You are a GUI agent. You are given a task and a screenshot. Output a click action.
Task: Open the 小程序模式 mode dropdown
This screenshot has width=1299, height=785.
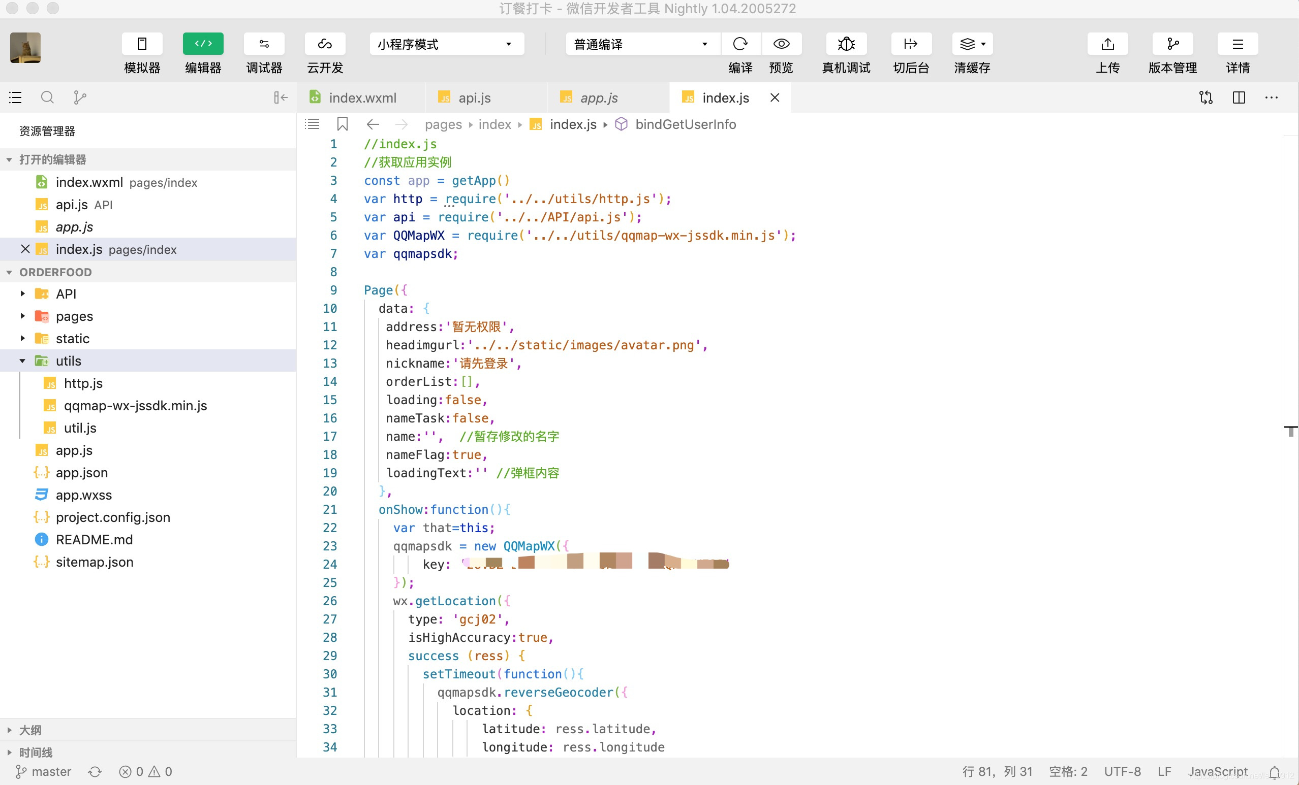click(x=447, y=44)
